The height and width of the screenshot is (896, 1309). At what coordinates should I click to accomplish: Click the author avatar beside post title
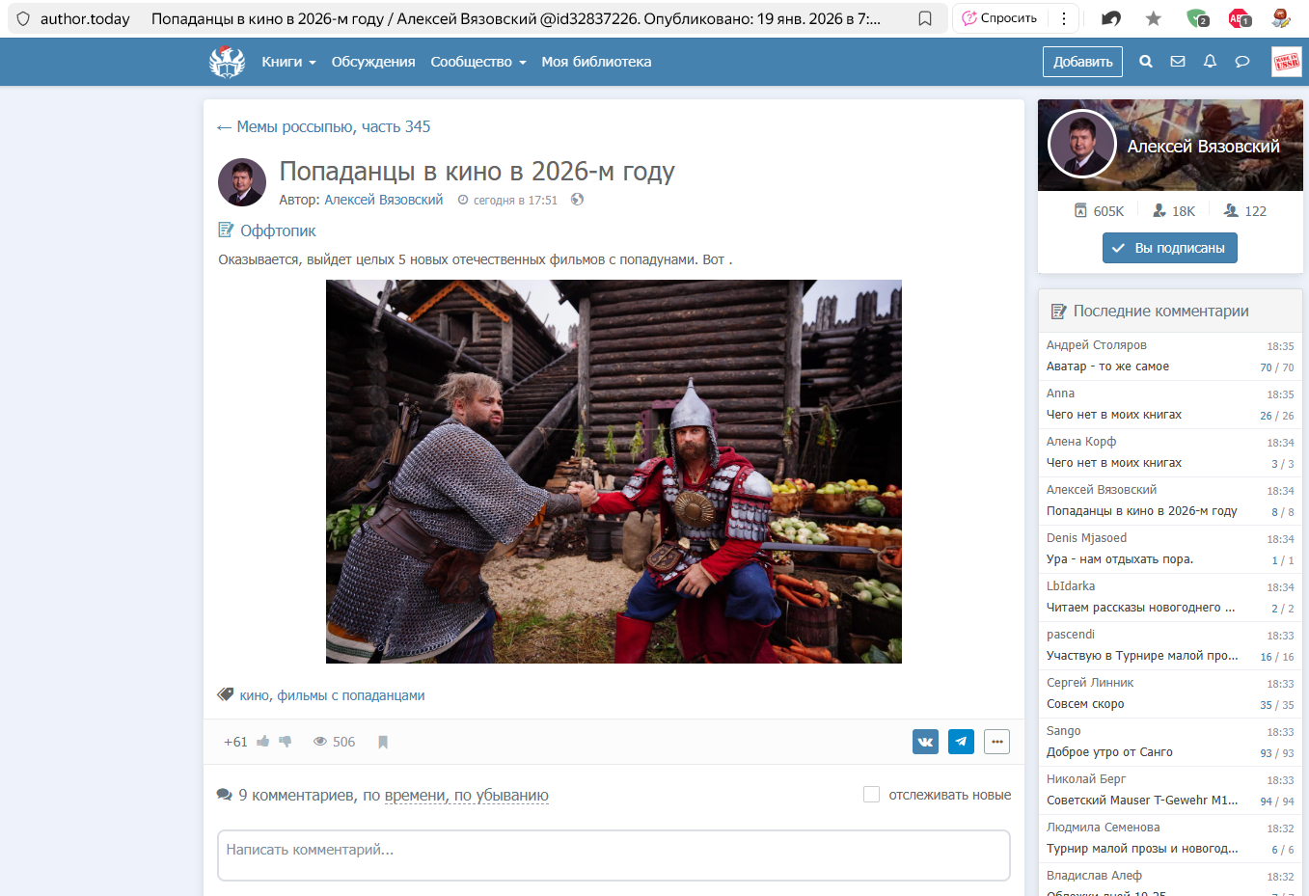pyautogui.click(x=242, y=182)
